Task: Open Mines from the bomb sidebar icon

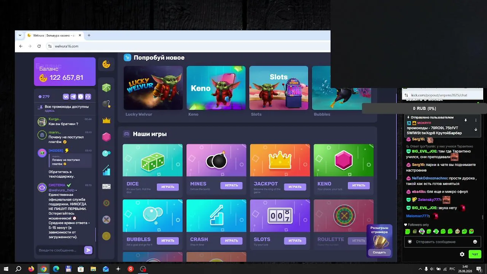Action: tap(106, 104)
